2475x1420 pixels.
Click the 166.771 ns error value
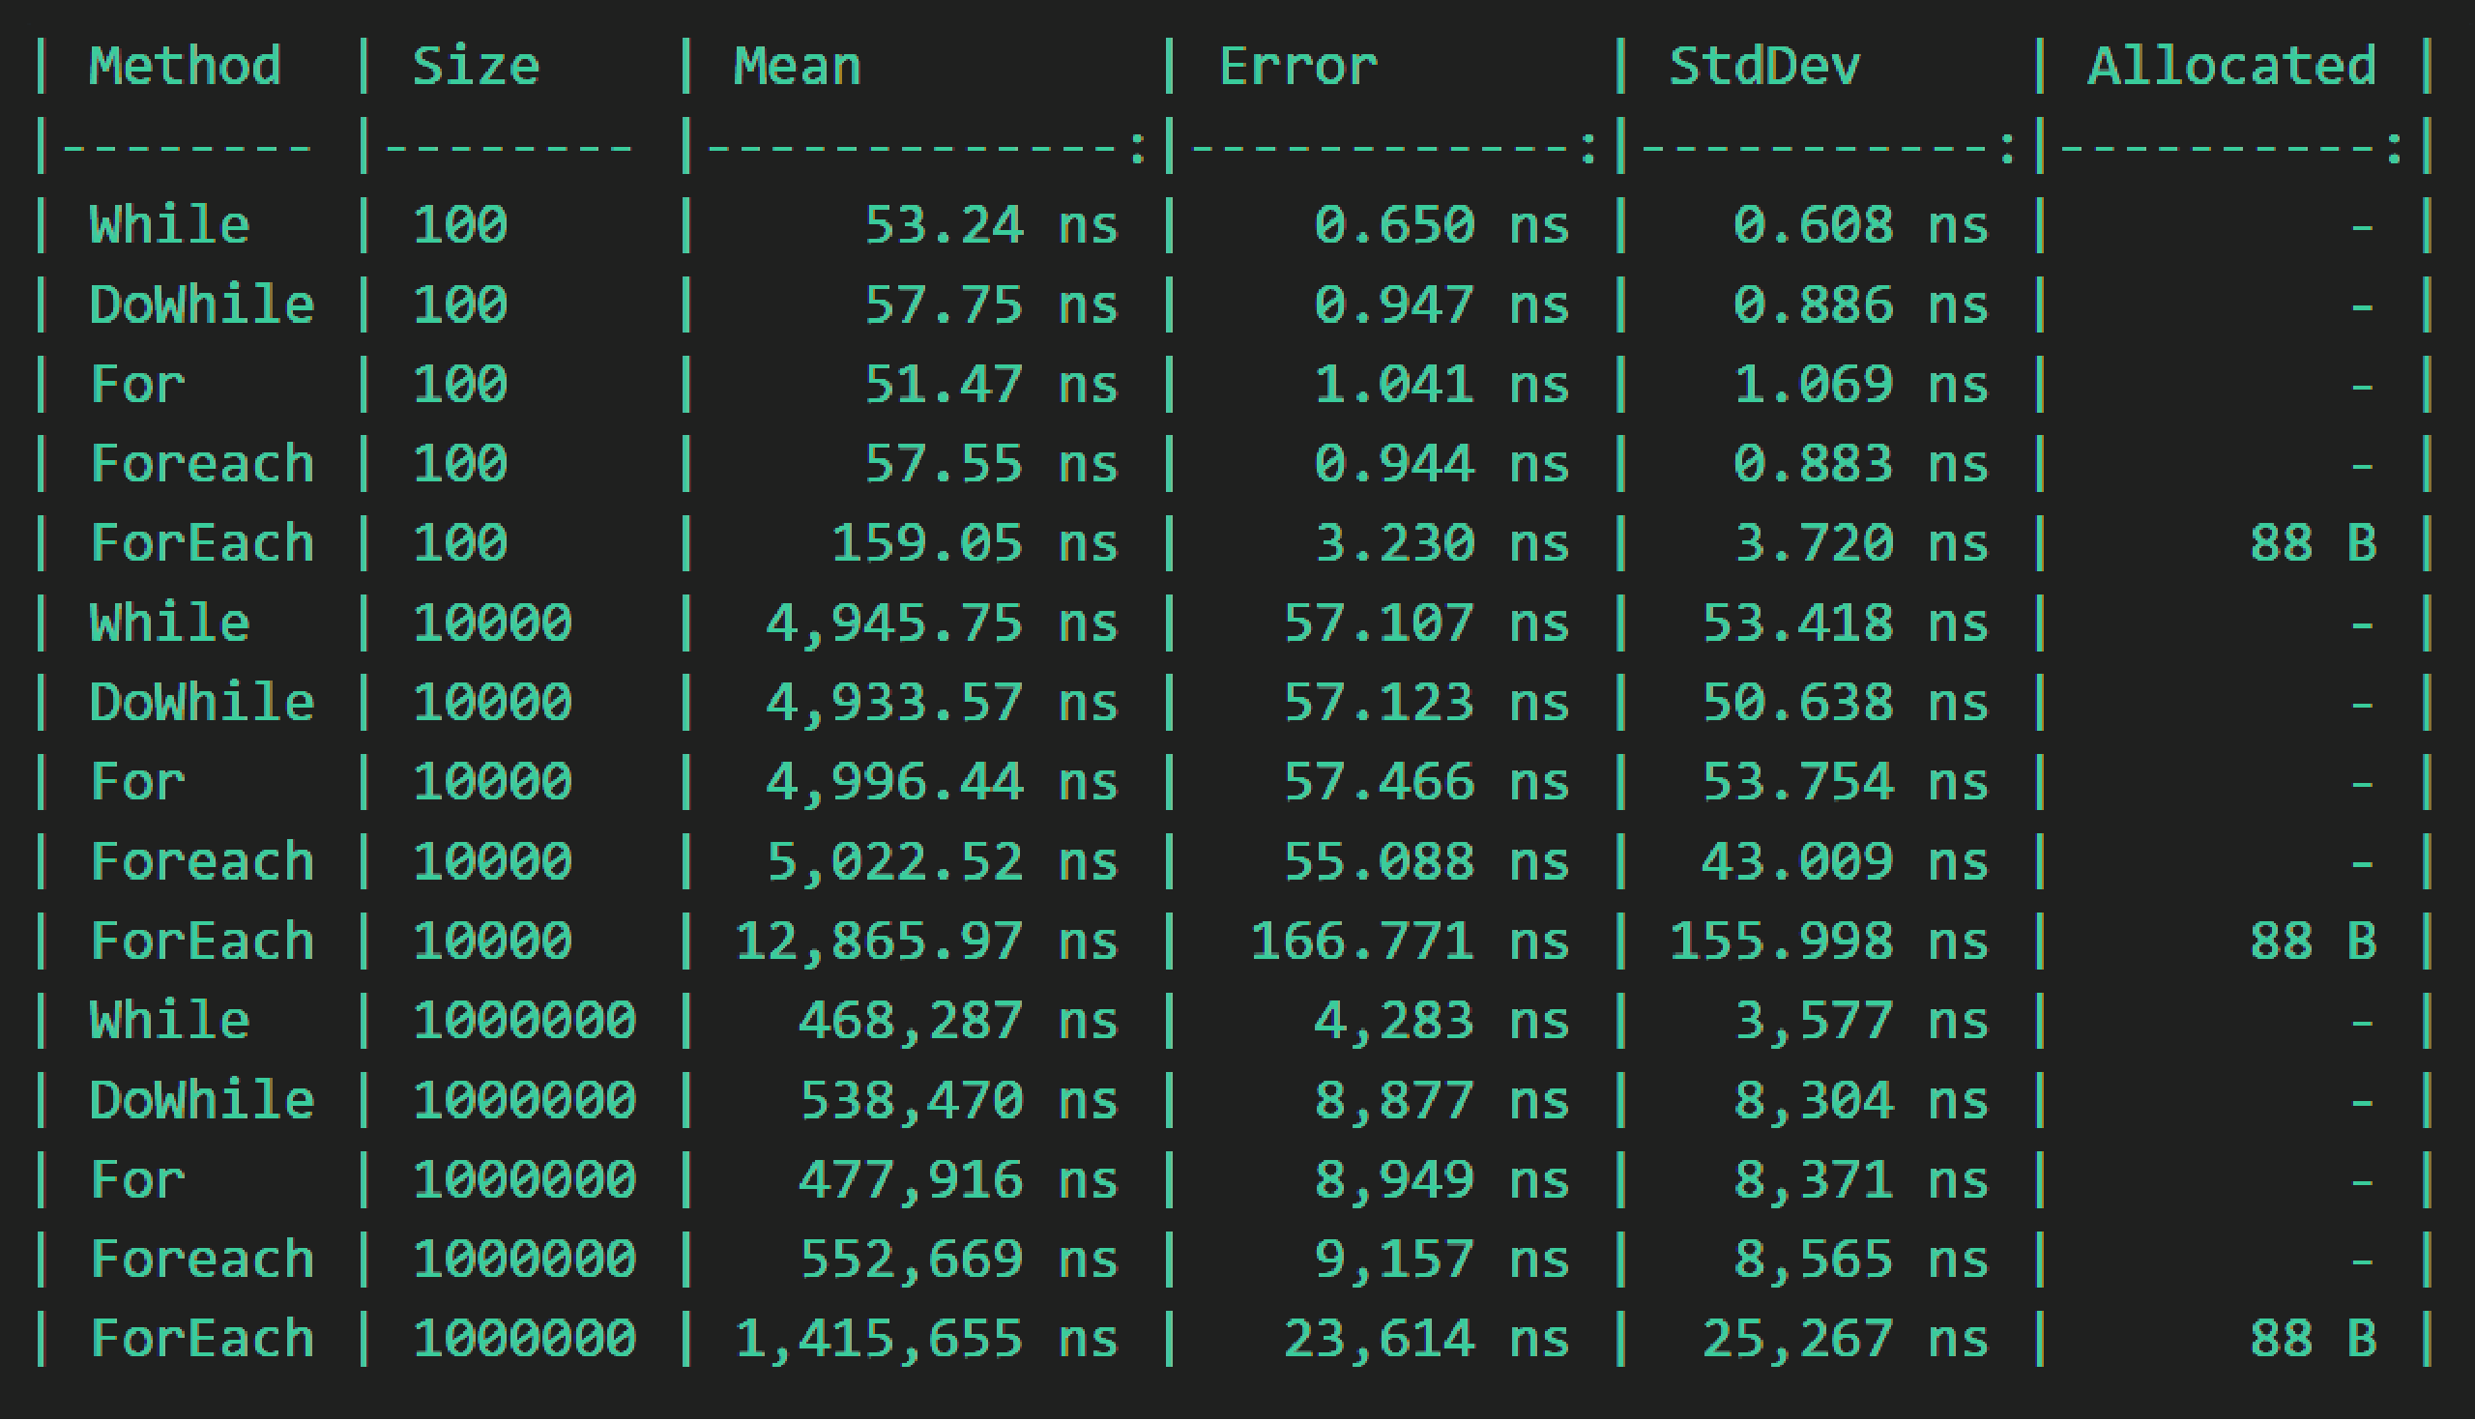pyautogui.click(x=1410, y=942)
